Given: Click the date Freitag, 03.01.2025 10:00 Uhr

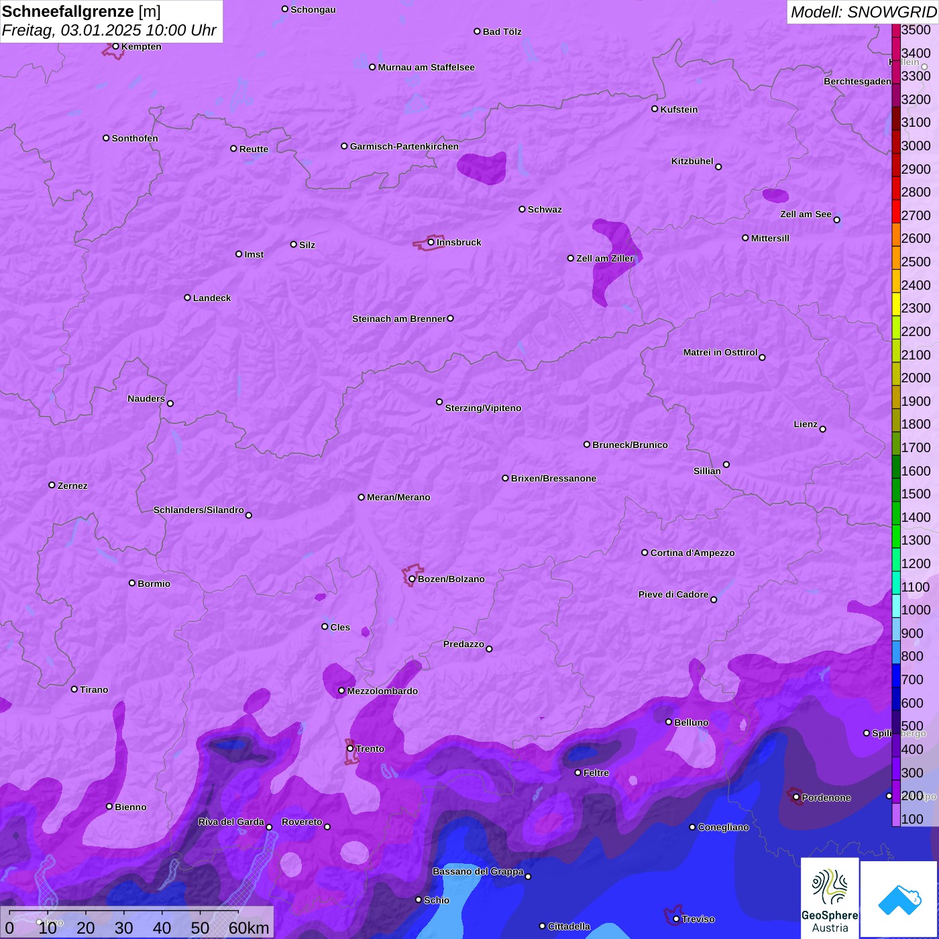Looking at the screenshot, I should click(109, 30).
